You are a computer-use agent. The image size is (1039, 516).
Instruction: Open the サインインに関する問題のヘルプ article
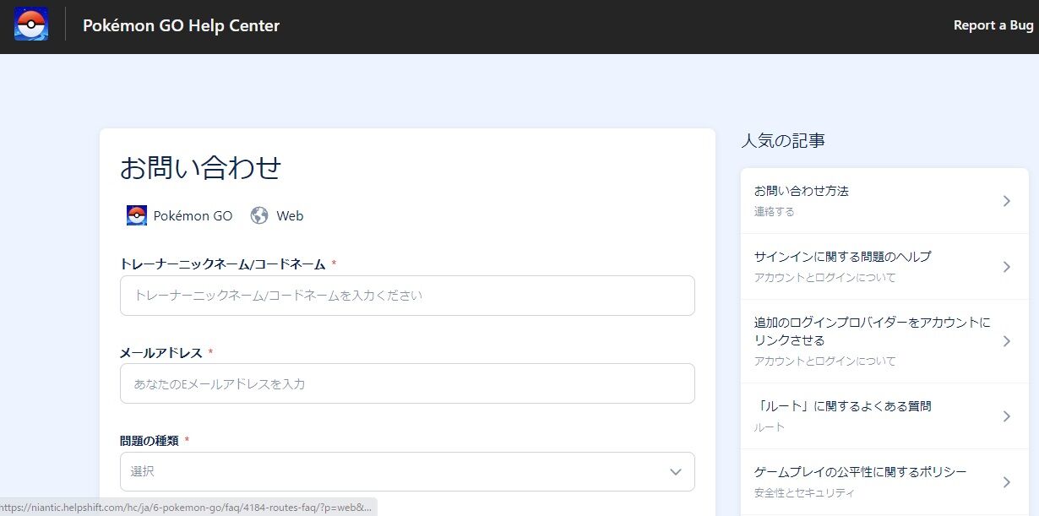coord(884,267)
